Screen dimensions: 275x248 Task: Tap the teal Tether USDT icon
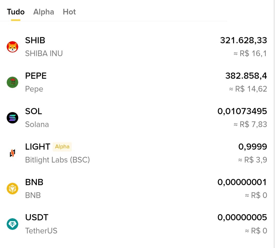[12, 224]
